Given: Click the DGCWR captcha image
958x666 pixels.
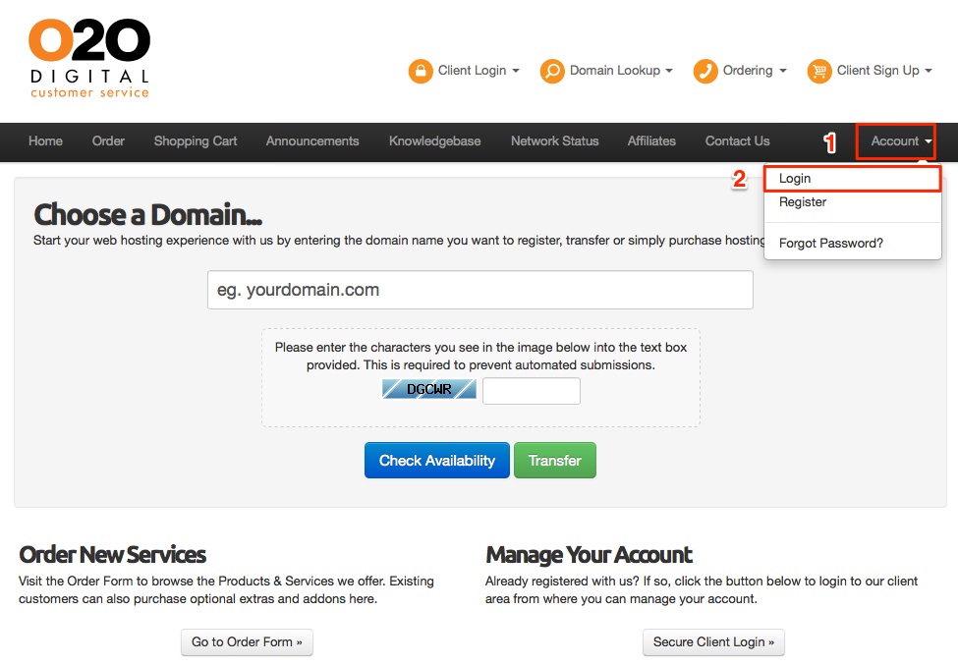Looking at the screenshot, I should click(429, 390).
